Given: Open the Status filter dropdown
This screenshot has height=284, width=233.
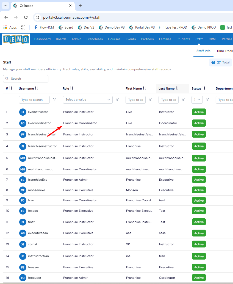Looking at the screenshot, I should click(197, 100).
